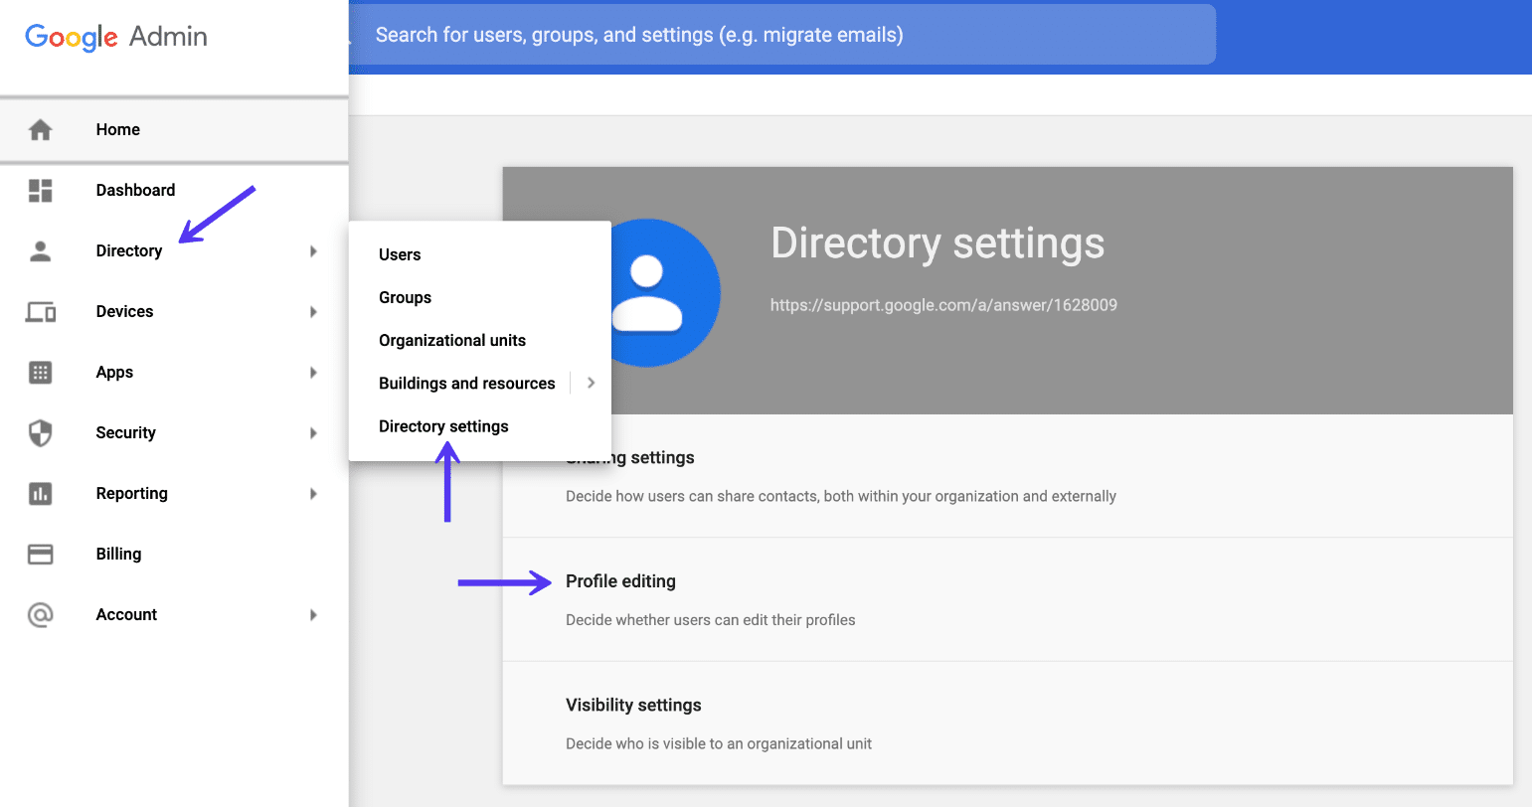Screen dimensions: 1532x807
Task: Click the Account at-sign icon
Action: 40,614
